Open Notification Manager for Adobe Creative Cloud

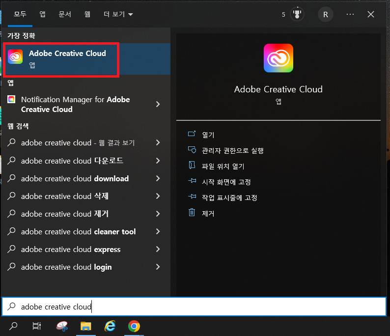75,105
